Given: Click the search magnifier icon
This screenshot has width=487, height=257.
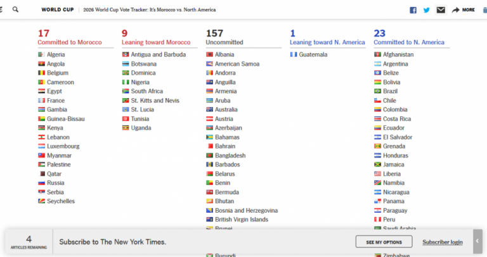Looking at the screenshot, I should (x=16, y=9).
